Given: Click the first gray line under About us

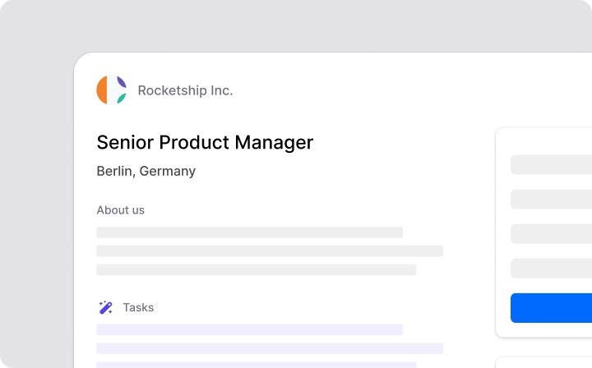Looking at the screenshot, I should (x=249, y=232).
